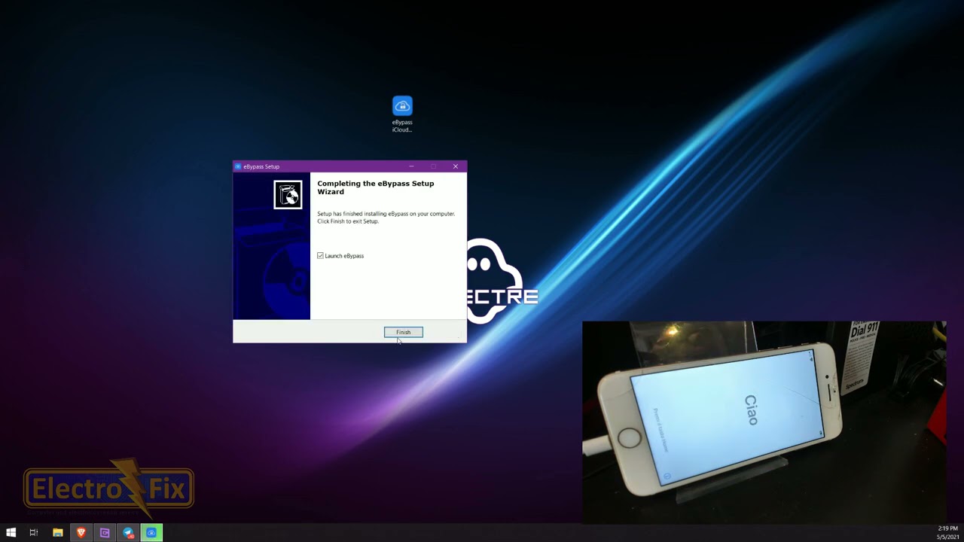Click the "Setup has finished installing" message
Viewport: 964px width, 542px height.
[x=386, y=218]
